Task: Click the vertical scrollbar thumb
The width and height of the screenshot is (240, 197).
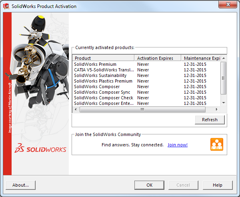Action: click(224, 78)
